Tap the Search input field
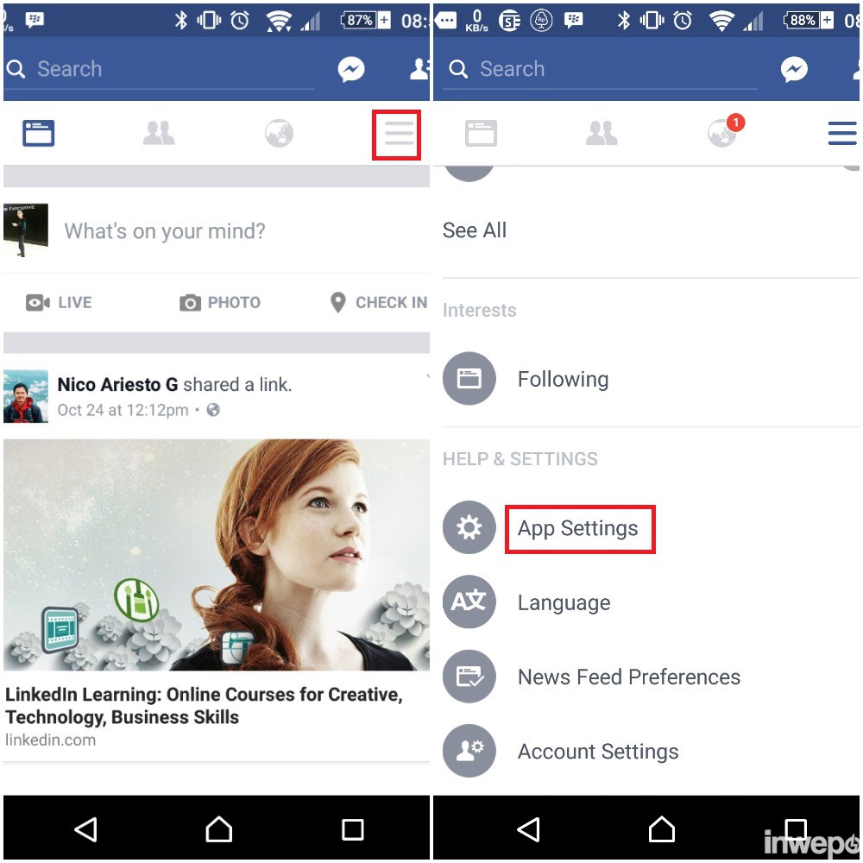The height and width of the screenshot is (863, 863). point(155,69)
